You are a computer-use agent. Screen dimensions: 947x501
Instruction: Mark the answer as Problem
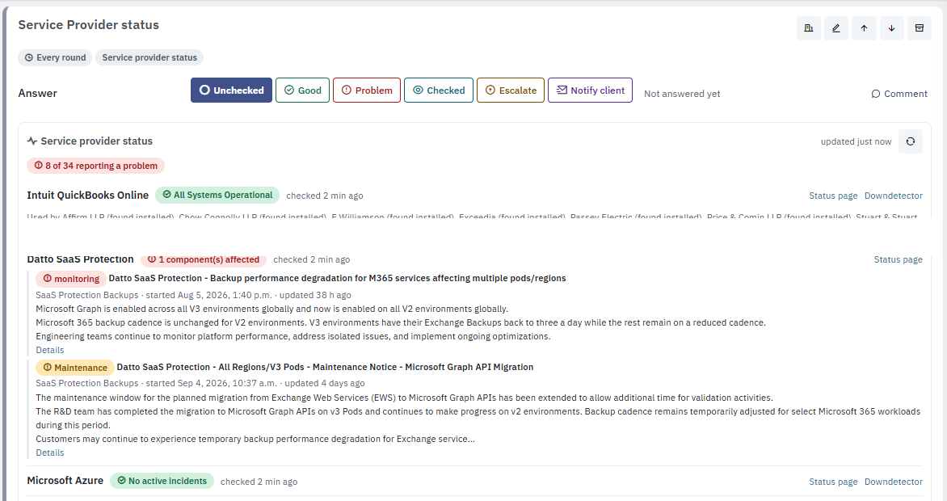367,90
